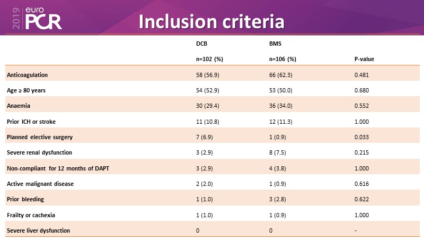Image resolution: width=424 pixels, height=239 pixels.
Task: Click the BMS value 66 (62.3)
Action: [x=282, y=75]
